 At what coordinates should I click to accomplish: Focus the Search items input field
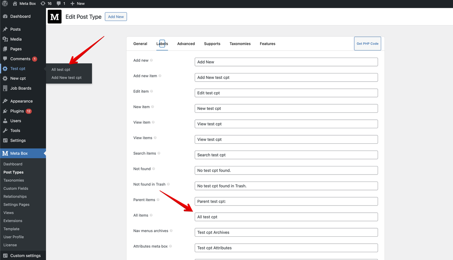pyautogui.click(x=286, y=155)
